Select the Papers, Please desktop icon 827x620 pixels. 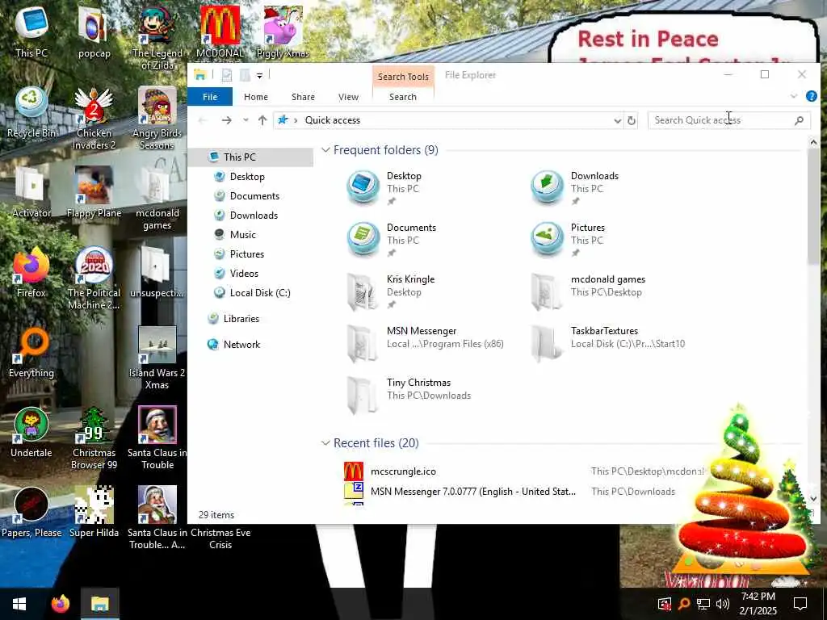pos(31,513)
